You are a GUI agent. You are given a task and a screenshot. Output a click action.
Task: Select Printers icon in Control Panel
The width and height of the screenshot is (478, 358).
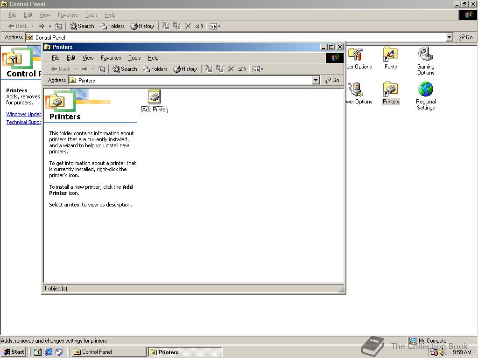391,93
